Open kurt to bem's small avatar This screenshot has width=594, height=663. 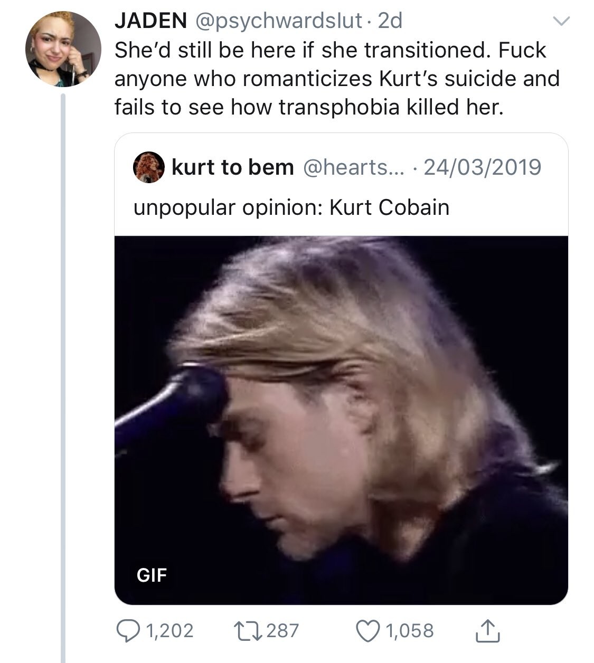tap(148, 167)
